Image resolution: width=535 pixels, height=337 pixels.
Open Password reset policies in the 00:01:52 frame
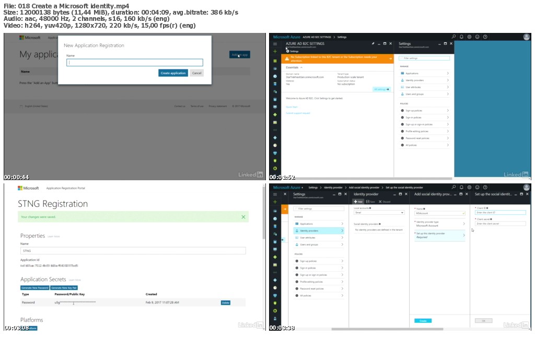(x=424, y=138)
